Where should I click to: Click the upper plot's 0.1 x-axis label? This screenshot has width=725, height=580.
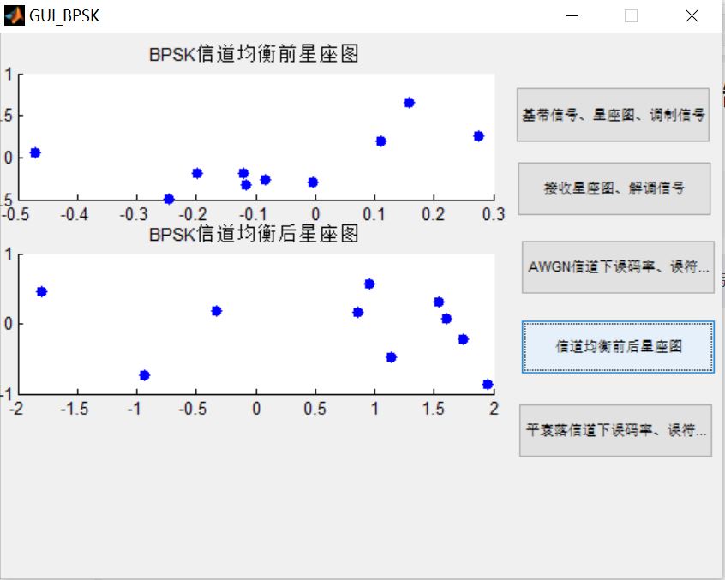tap(374, 214)
